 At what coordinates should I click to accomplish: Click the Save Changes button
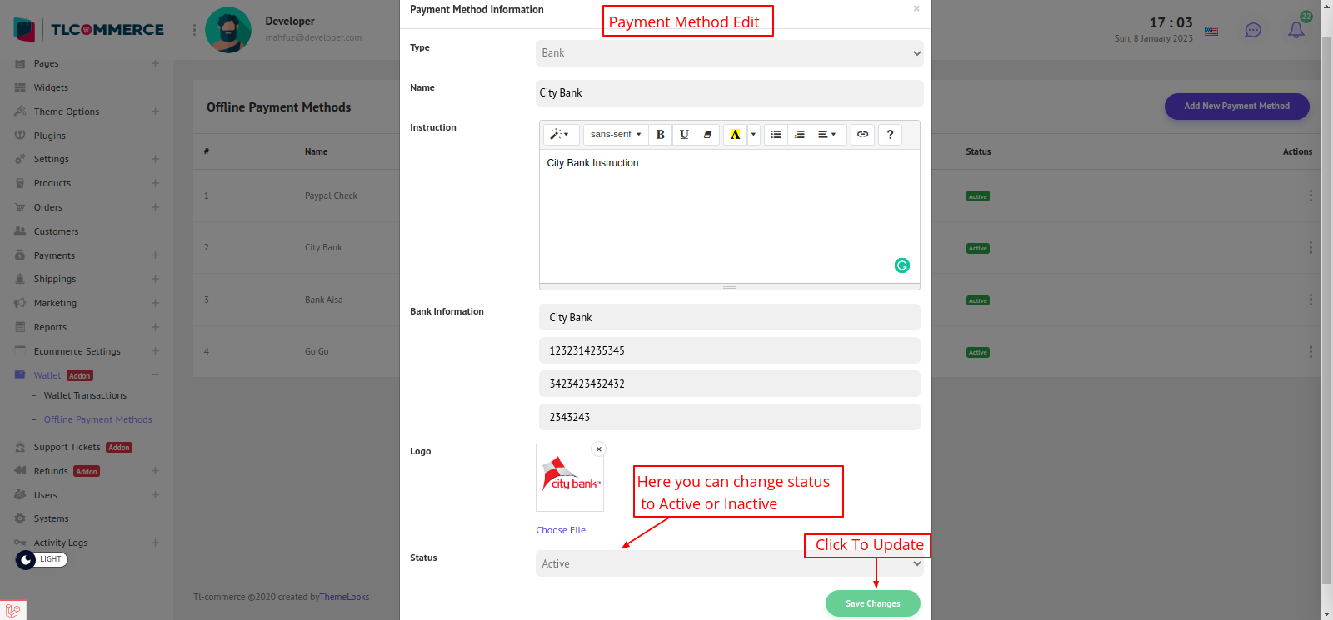tap(872, 603)
